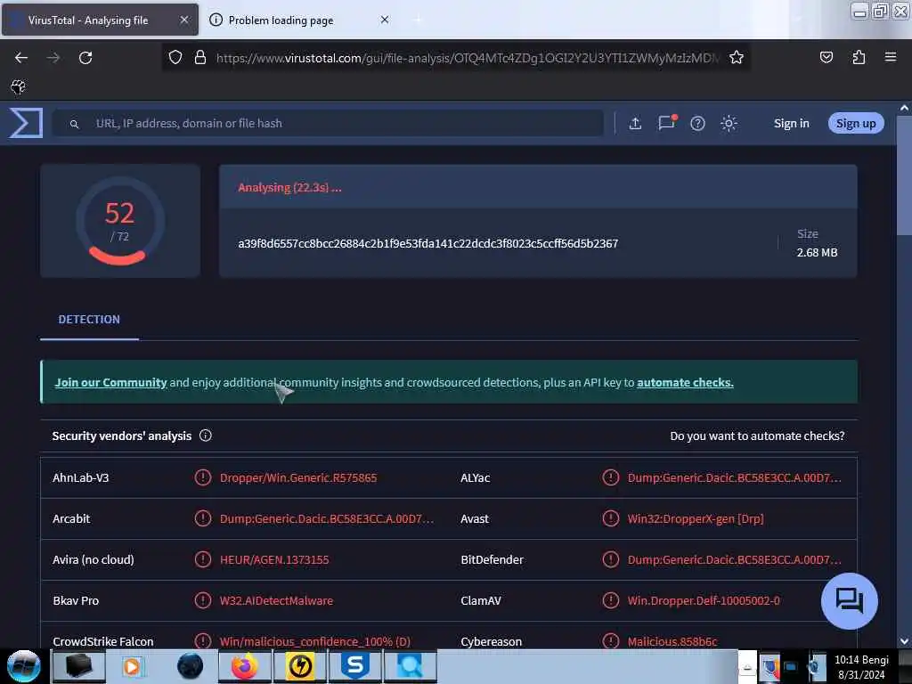Click Do you want to automate checks?
The width and height of the screenshot is (912, 684).
click(757, 436)
